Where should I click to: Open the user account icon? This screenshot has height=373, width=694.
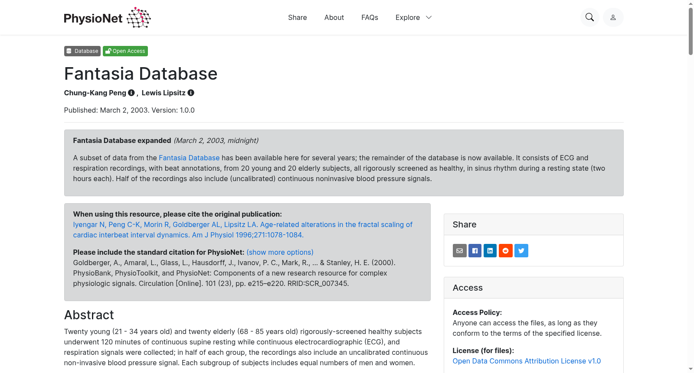613,17
